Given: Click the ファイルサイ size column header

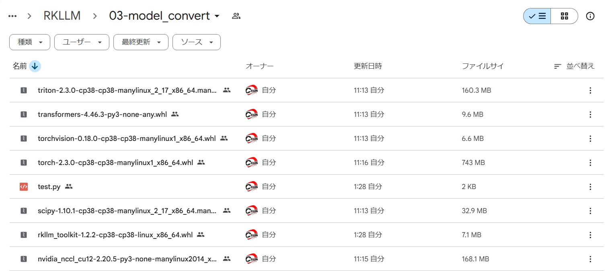Looking at the screenshot, I should click(x=483, y=66).
